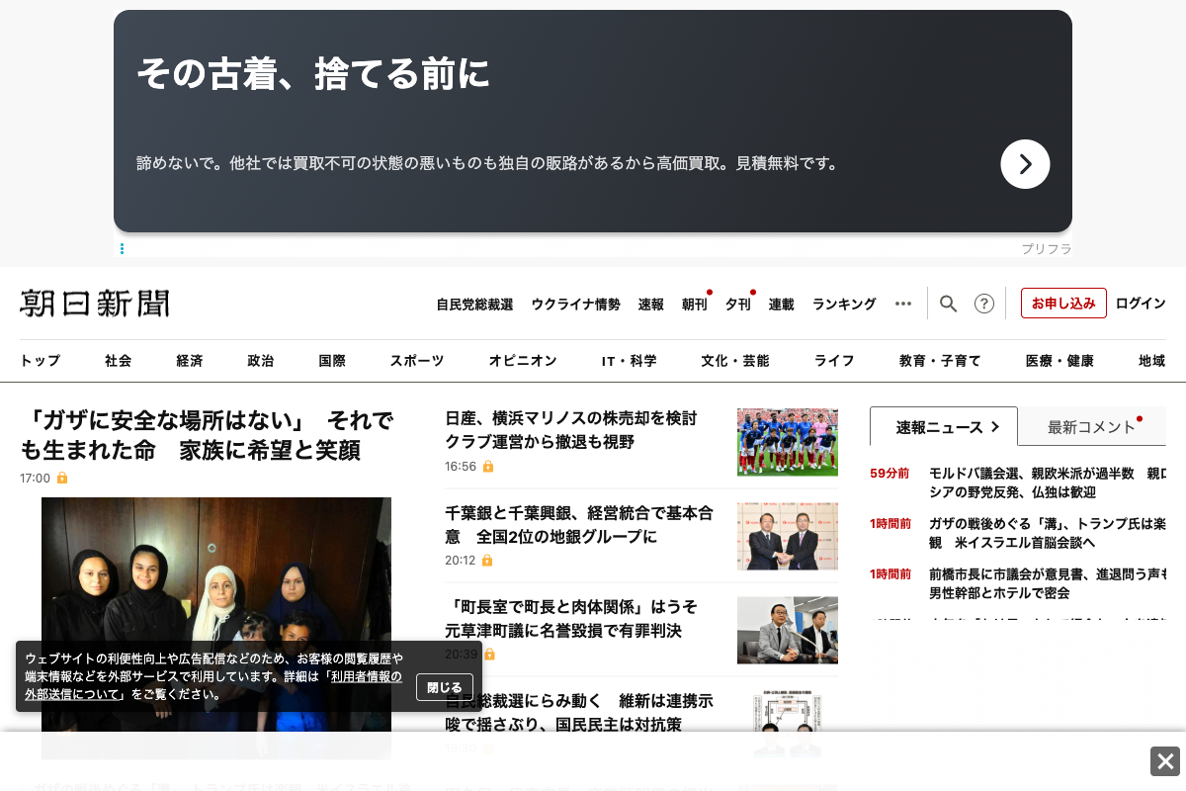The height and width of the screenshot is (791, 1186).
Task: Open the help question mark icon
Action: pos(983,304)
